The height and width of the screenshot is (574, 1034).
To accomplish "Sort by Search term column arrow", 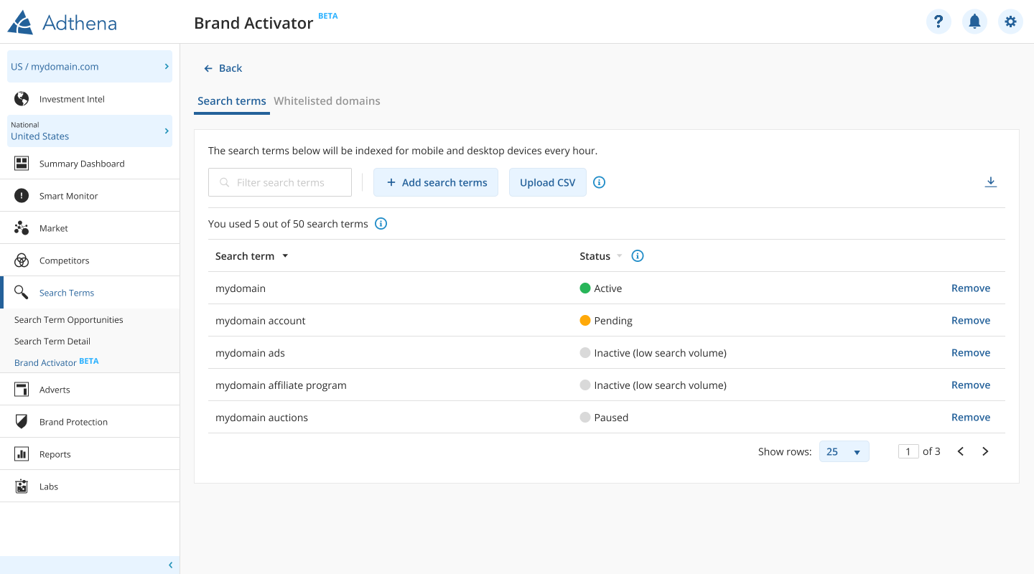I will coord(285,256).
